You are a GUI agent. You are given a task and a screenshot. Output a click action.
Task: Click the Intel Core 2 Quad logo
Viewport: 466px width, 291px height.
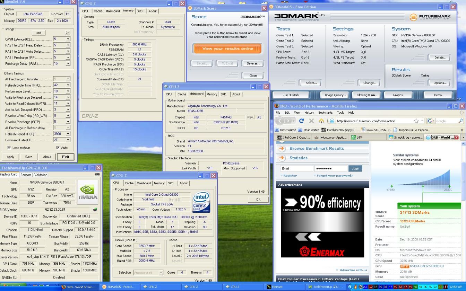click(x=201, y=202)
